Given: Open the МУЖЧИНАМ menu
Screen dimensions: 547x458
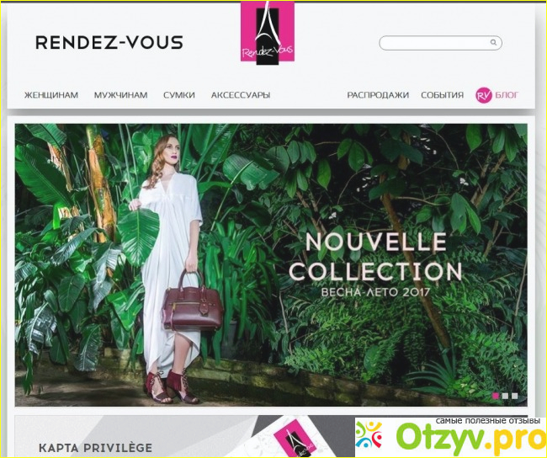Looking at the screenshot, I should click(x=120, y=95).
